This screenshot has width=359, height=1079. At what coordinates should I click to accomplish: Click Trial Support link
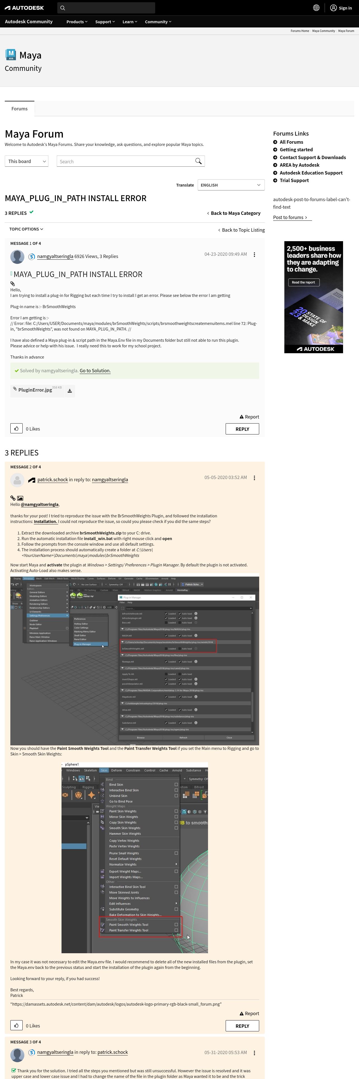pos(294,180)
